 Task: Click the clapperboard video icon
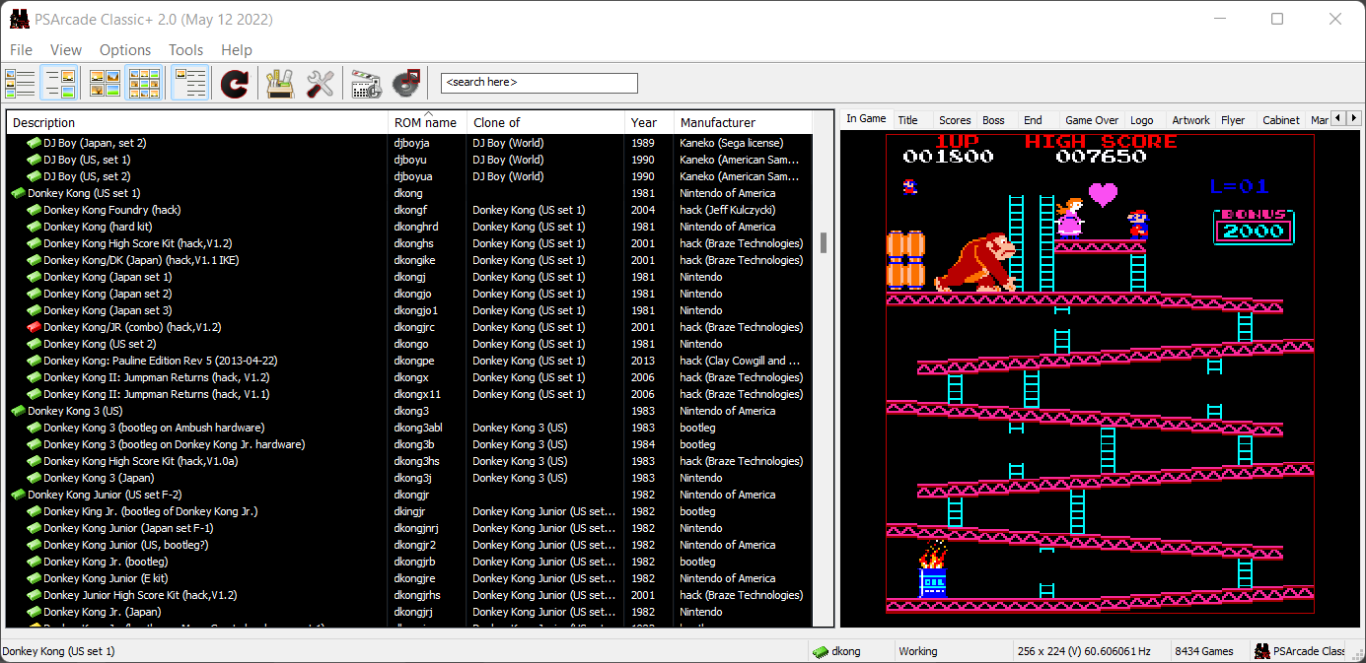click(x=366, y=83)
